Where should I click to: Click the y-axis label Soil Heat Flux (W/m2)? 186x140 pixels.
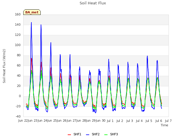pos(4,66)
